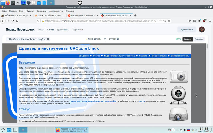
Task: Open Текст translator mode
Action: click(41, 30)
